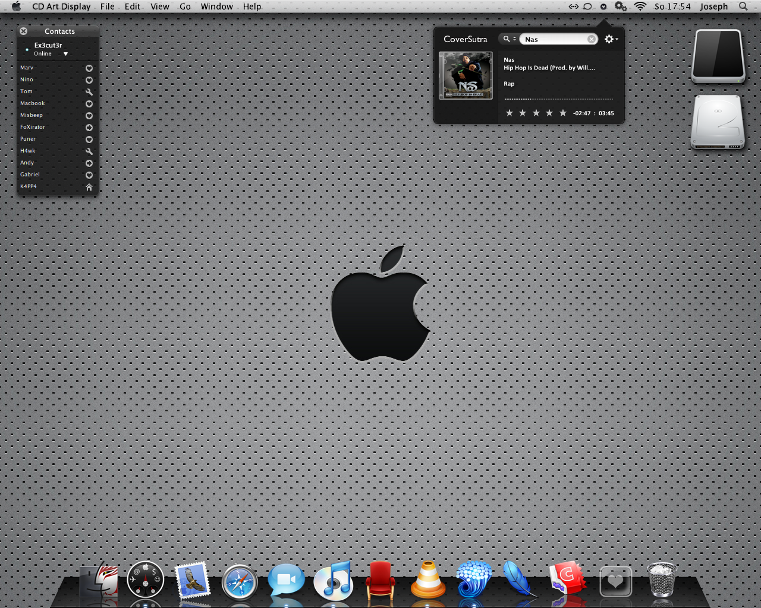
Task: Select contact Nino
Action: point(27,80)
